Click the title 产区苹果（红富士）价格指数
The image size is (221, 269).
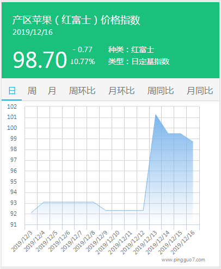(x=76, y=20)
